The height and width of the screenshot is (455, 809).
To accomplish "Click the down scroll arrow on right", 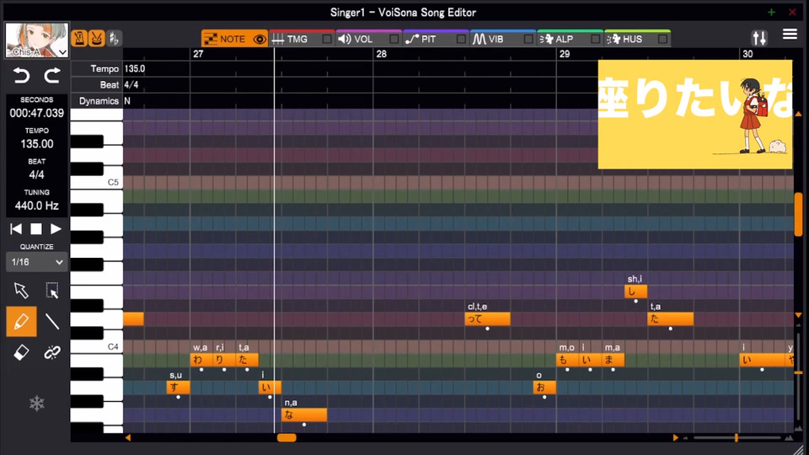I will point(798,314).
